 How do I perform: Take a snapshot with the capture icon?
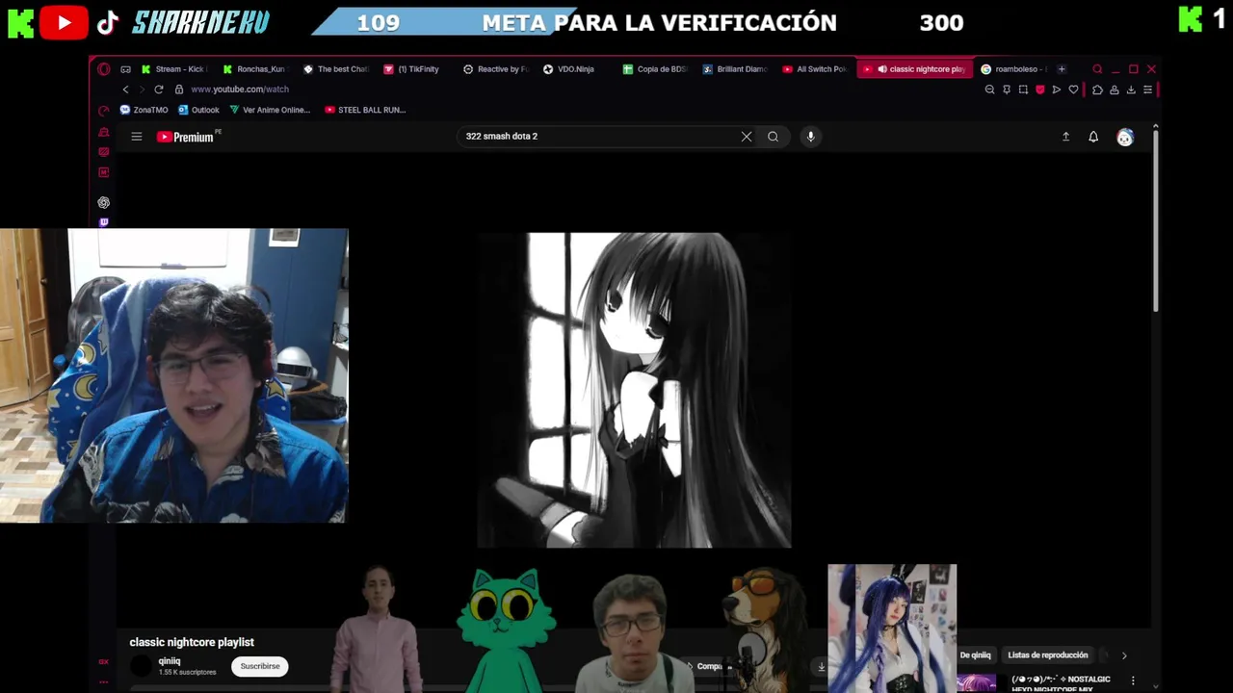[1023, 90]
